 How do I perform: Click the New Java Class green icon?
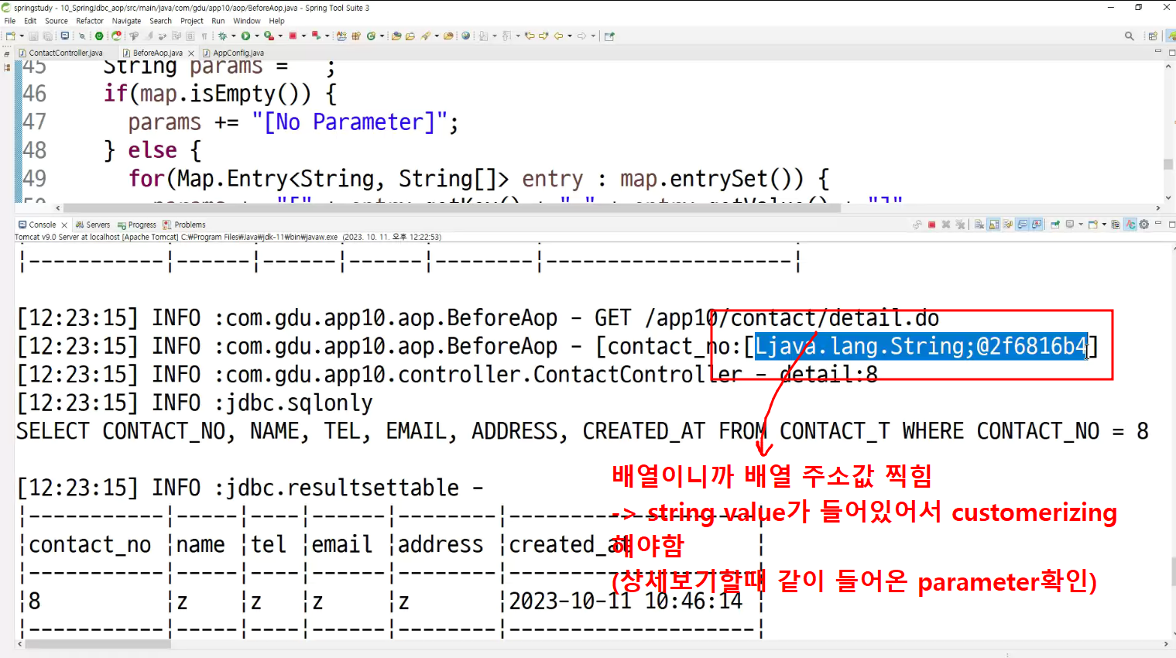371,36
